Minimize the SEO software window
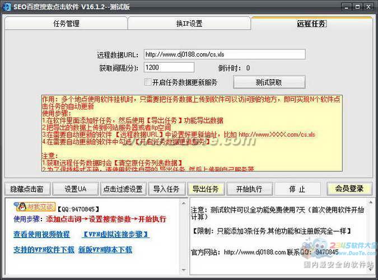 pyautogui.click(x=347, y=7)
